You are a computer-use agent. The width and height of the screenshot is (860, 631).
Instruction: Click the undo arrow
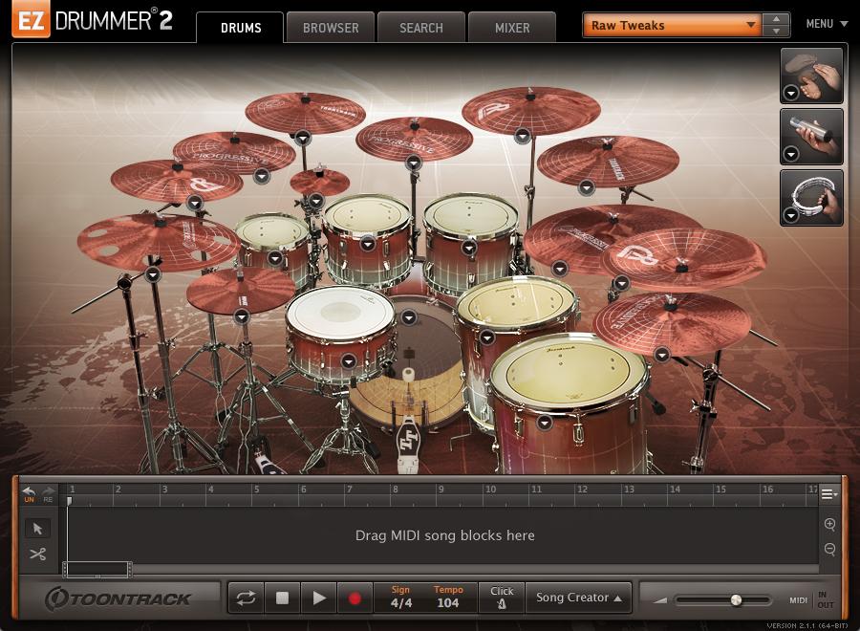tap(29, 493)
